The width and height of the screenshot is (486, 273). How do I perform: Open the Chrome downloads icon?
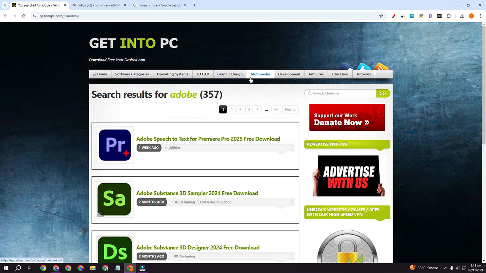(x=462, y=16)
